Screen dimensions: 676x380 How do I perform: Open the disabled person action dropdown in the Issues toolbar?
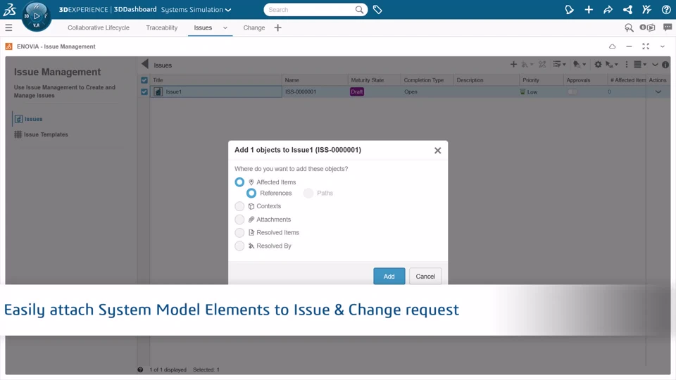click(x=527, y=64)
